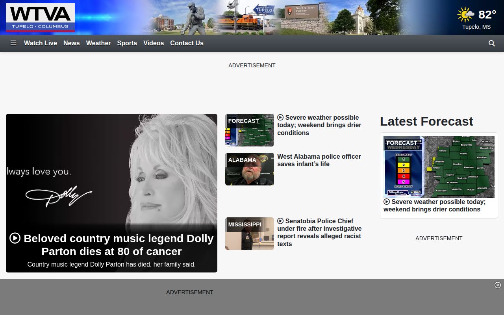Click the 82° temperature reading
Viewport: 504px width, 315px height.
click(x=487, y=15)
